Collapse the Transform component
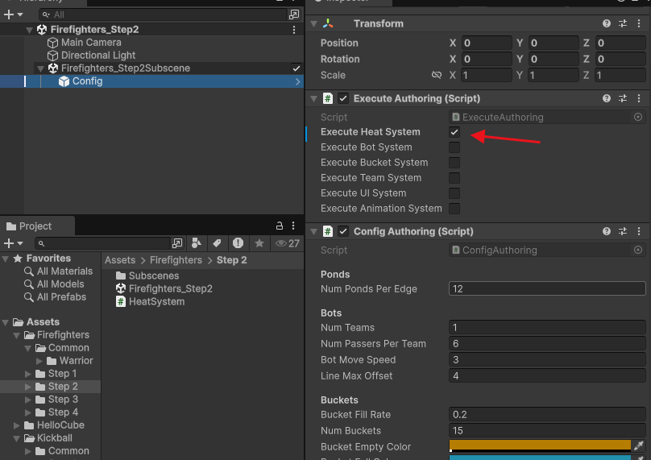The image size is (651, 460). [x=314, y=23]
